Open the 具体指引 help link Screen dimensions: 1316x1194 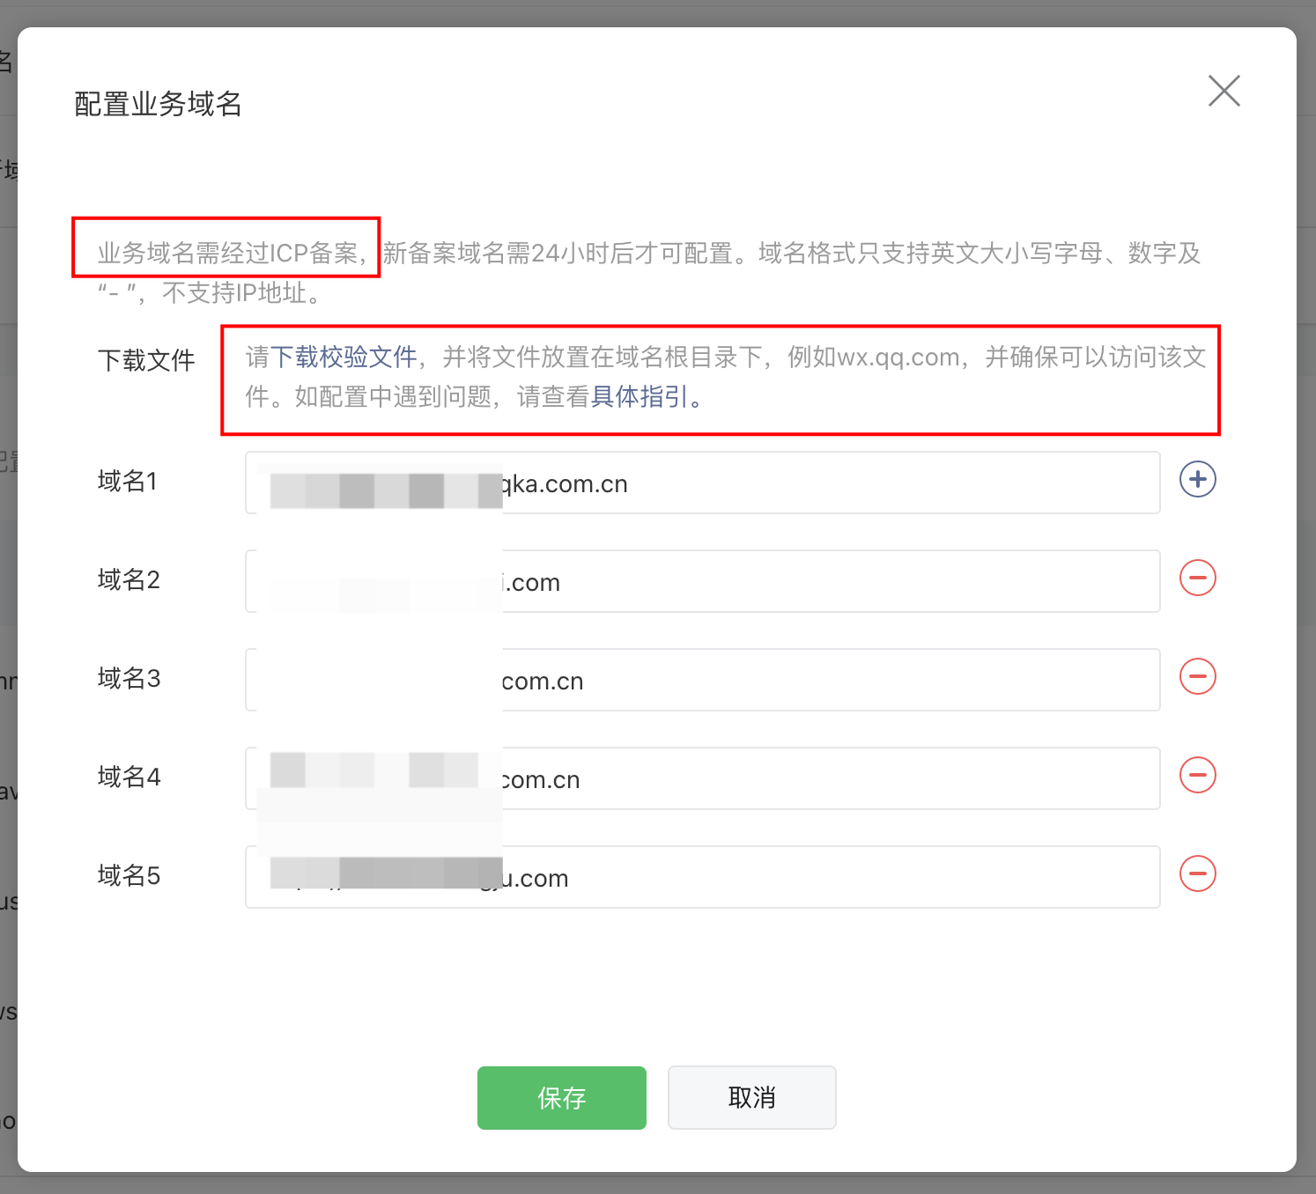coord(640,397)
